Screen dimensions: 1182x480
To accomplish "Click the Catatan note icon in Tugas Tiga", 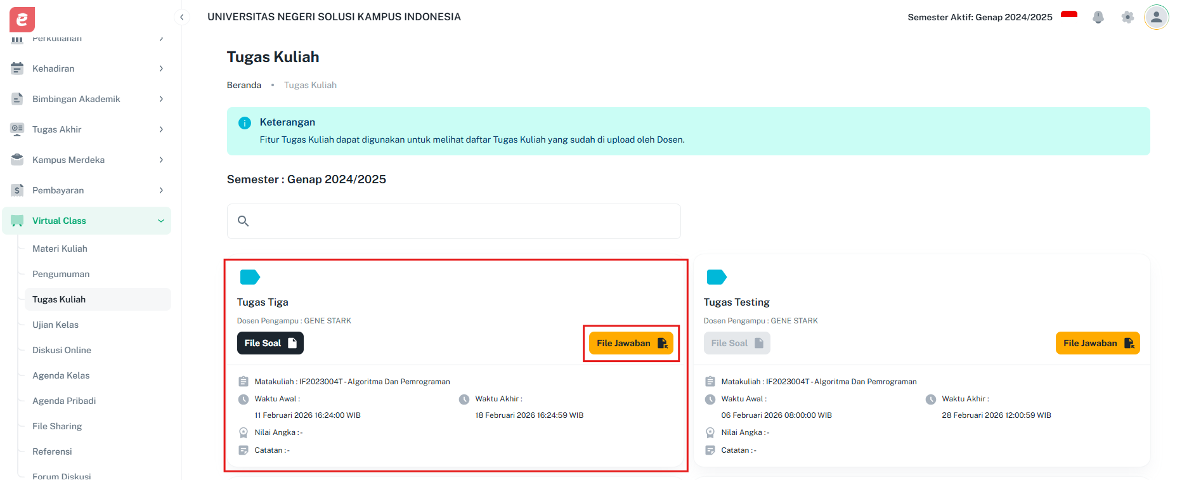I will pyautogui.click(x=244, y=450).
